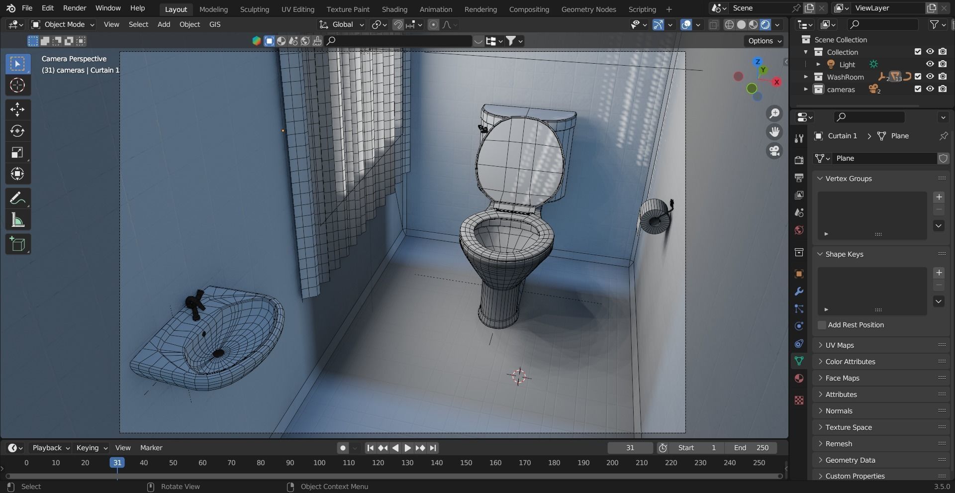Image resolution: width=955 pixels, height=493 pixels.
Task: Open the Tool properties tab
Action: [799, 138]
